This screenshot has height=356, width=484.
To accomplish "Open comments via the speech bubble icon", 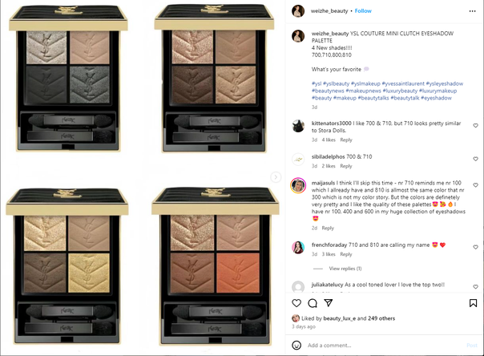I will point(313,303).
